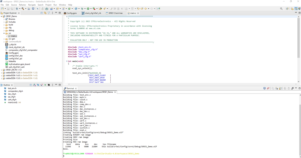Maximize the Project Explorer panel
Image resolution: width=301 pixels, height=158 pixels.
60,13
